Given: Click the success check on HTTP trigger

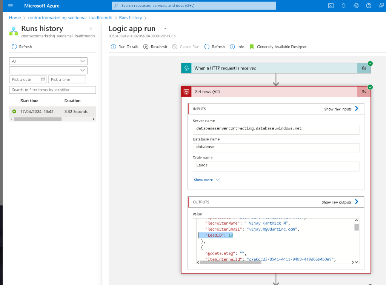Looking at the screenshot, I should (x=370, y=63).
